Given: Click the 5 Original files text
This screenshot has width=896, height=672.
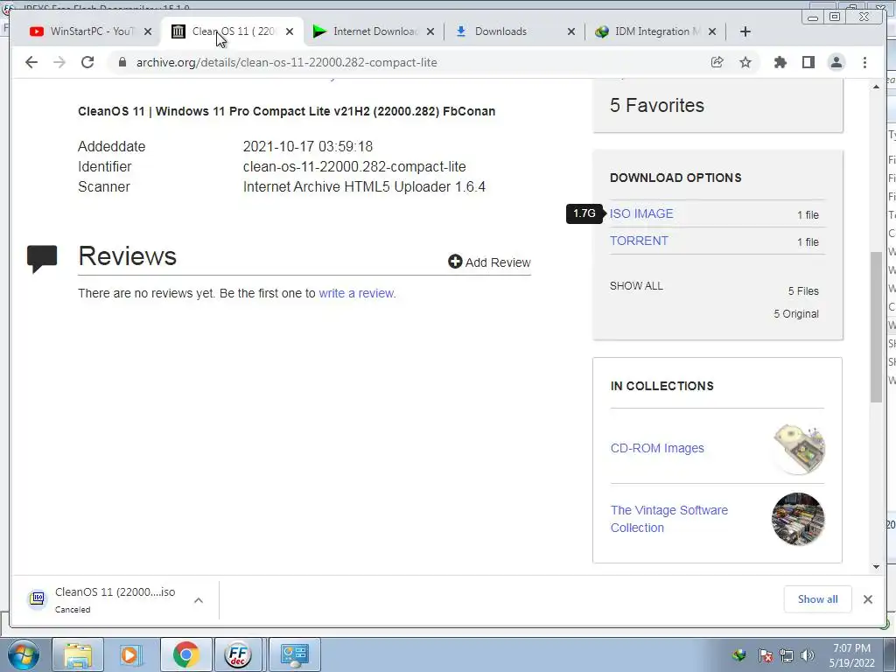Looking at the screenshot, I should point(796,314).
